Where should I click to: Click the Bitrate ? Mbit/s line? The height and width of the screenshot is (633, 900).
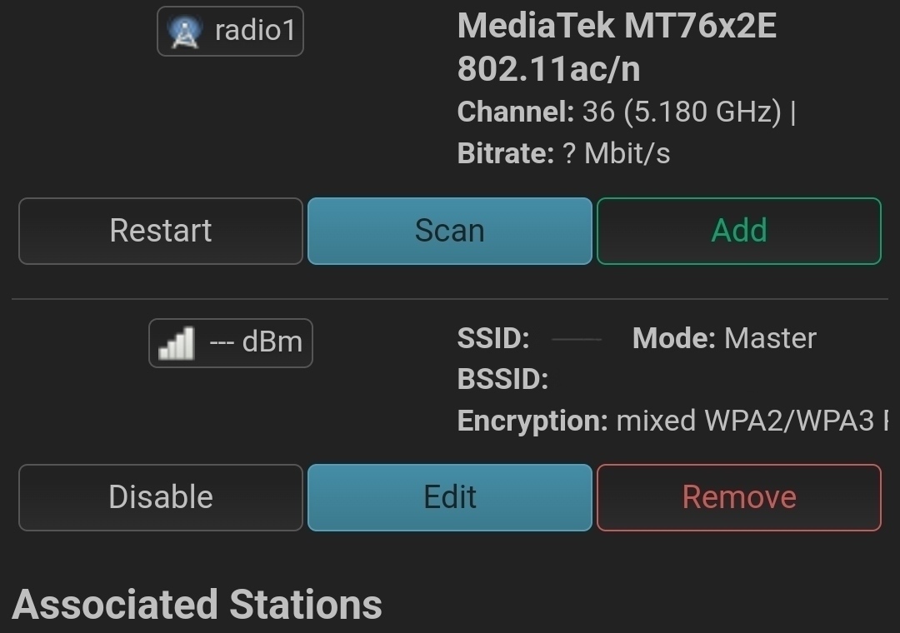[x=563, y=153]
